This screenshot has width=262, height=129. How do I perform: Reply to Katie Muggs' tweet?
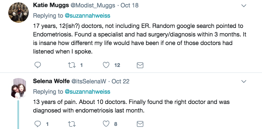(x=38, y=65)
